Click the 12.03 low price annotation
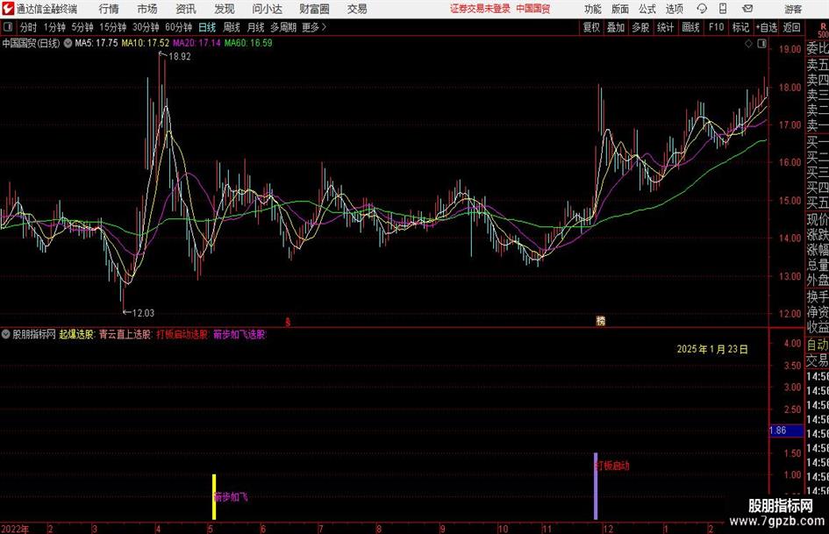Screen dimensions: 829x534 click(x=143, y=313)
